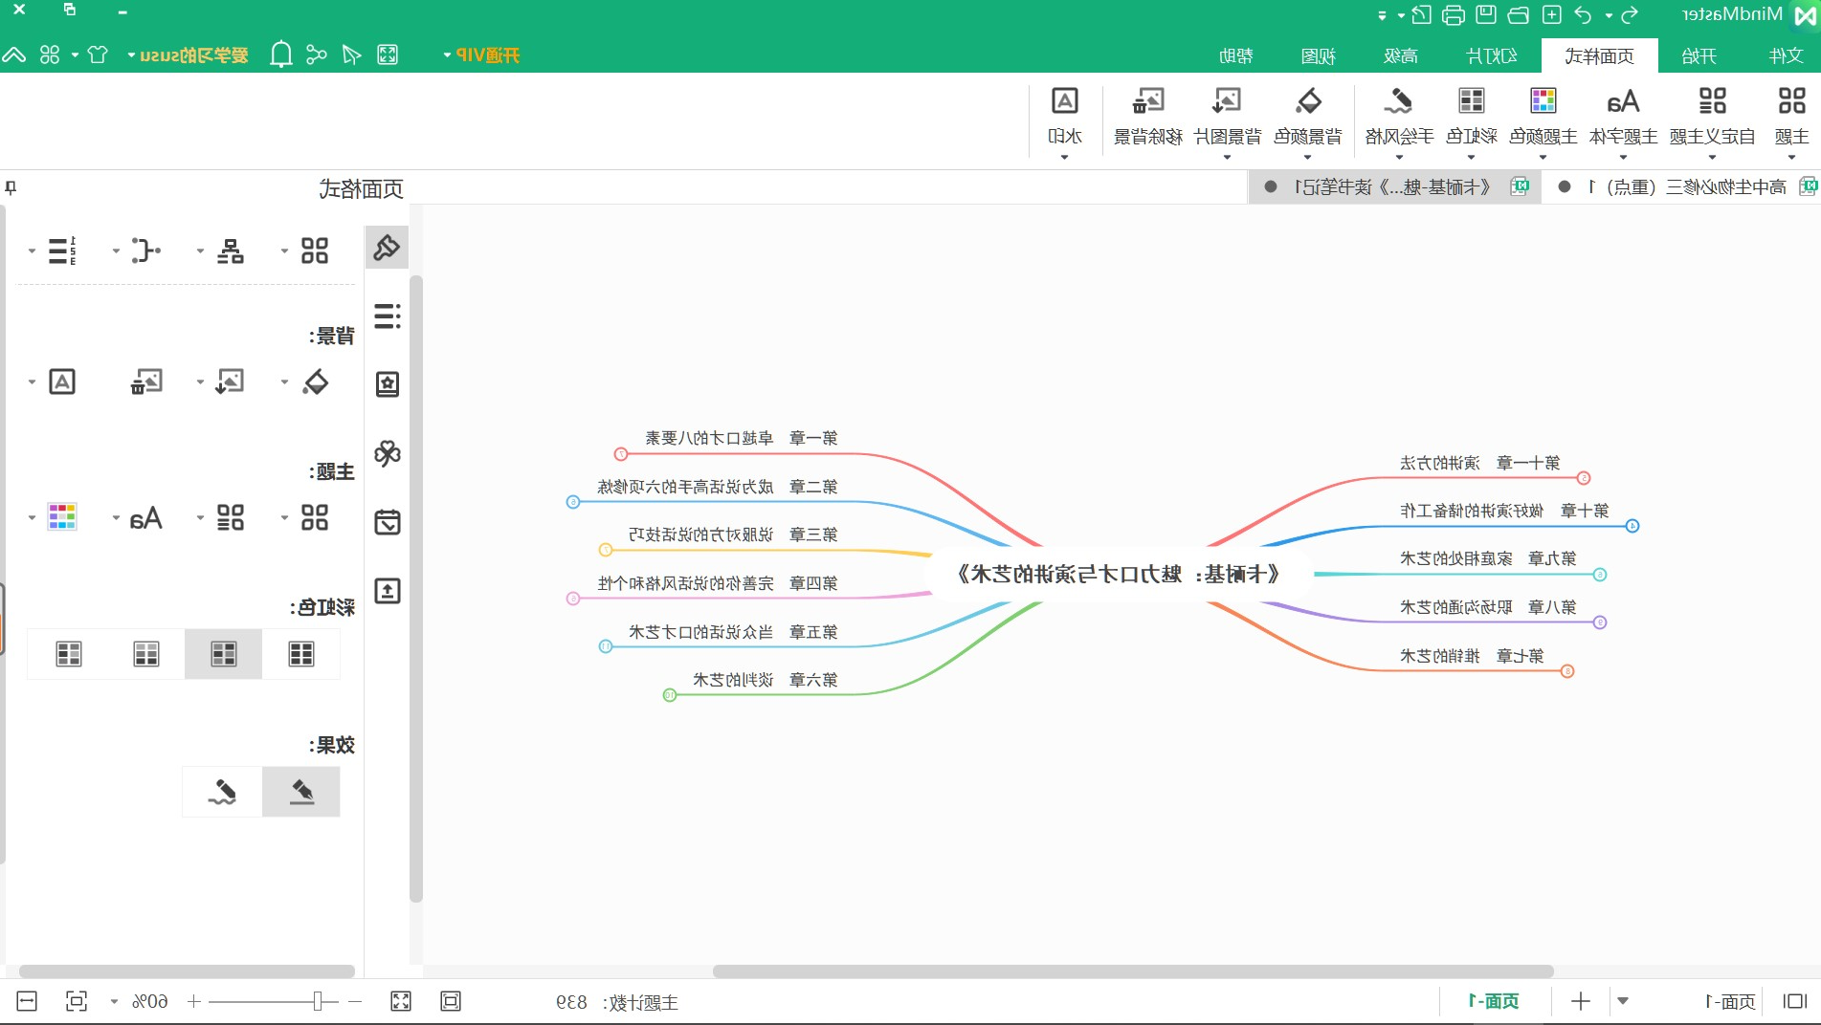This screenshot has width=1821, height=1025.
Task: Collapse the 第十一章 node branch circle
Action: [1584, 478]
